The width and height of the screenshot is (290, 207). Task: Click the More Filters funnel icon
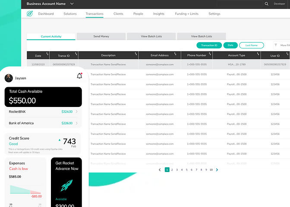(276, 45)
